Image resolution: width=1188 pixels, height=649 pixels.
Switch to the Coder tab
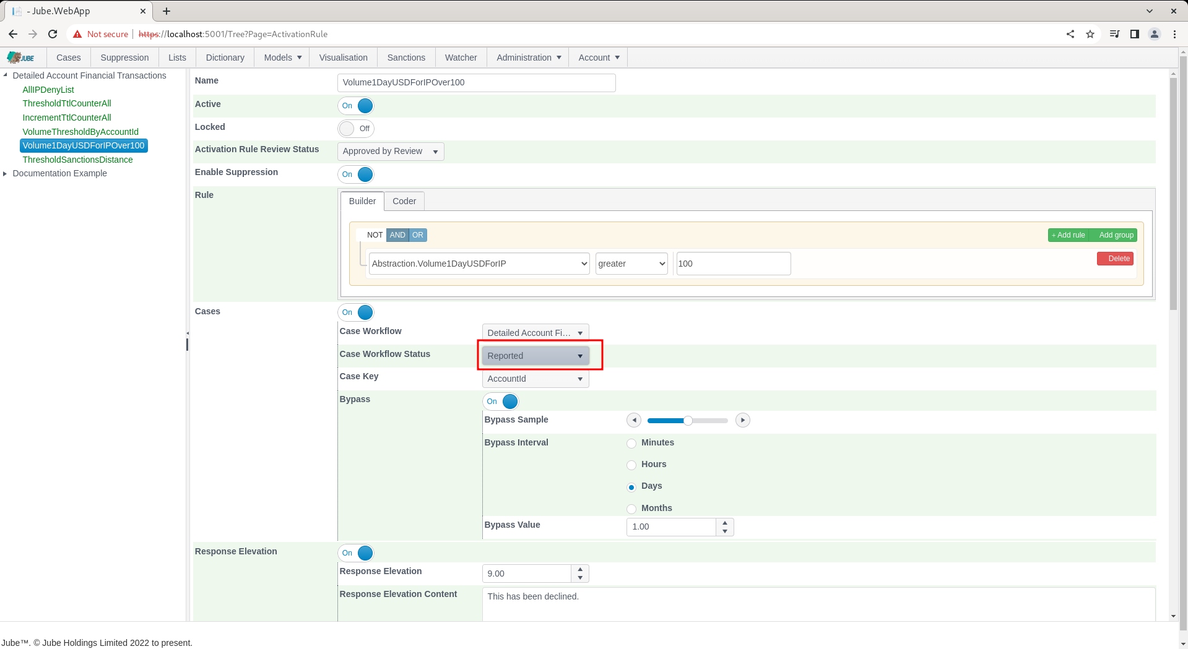(404, 201)
